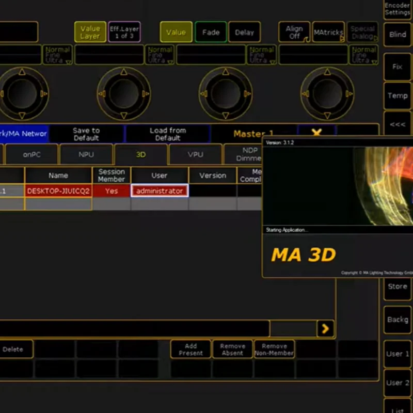This screenshot has height=413, width=413.
Task: Select the administrator user cell
Action: tap(160, 191)
